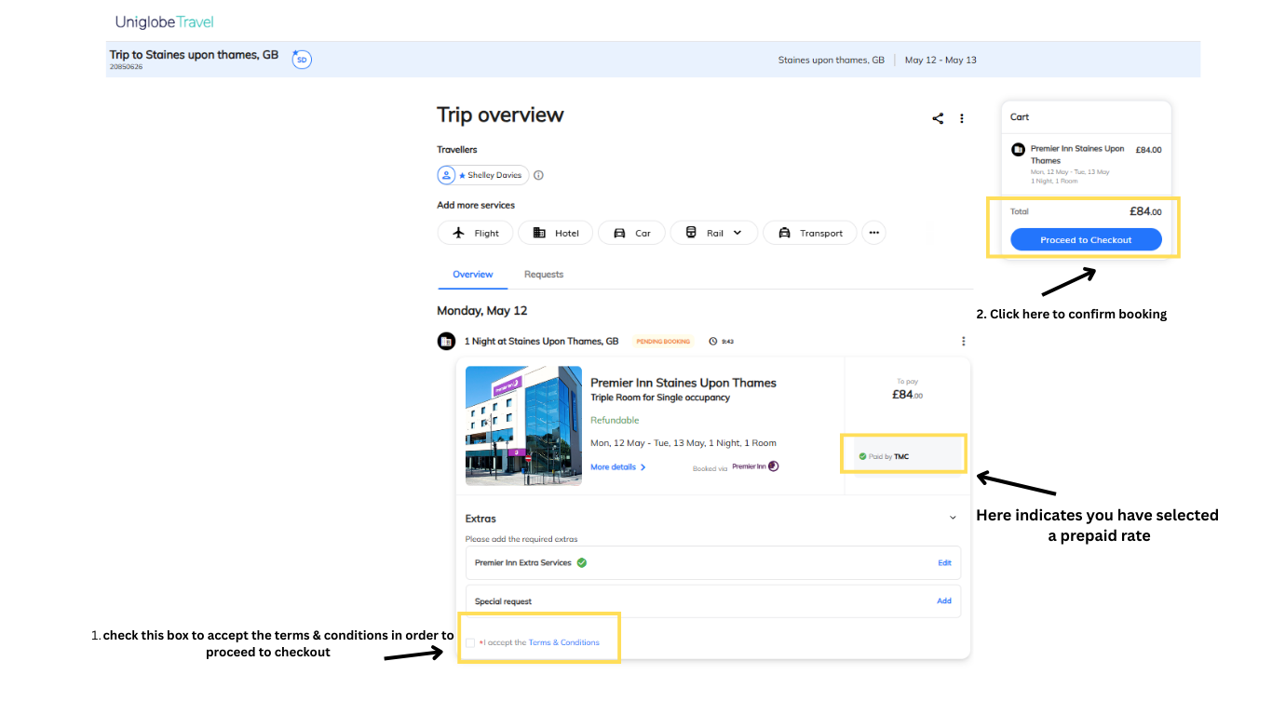Screen dimensions: 1272x715
Task: Click the Cart item Premier Inn Staines Upon Thames
Action: pos(1077,155)
